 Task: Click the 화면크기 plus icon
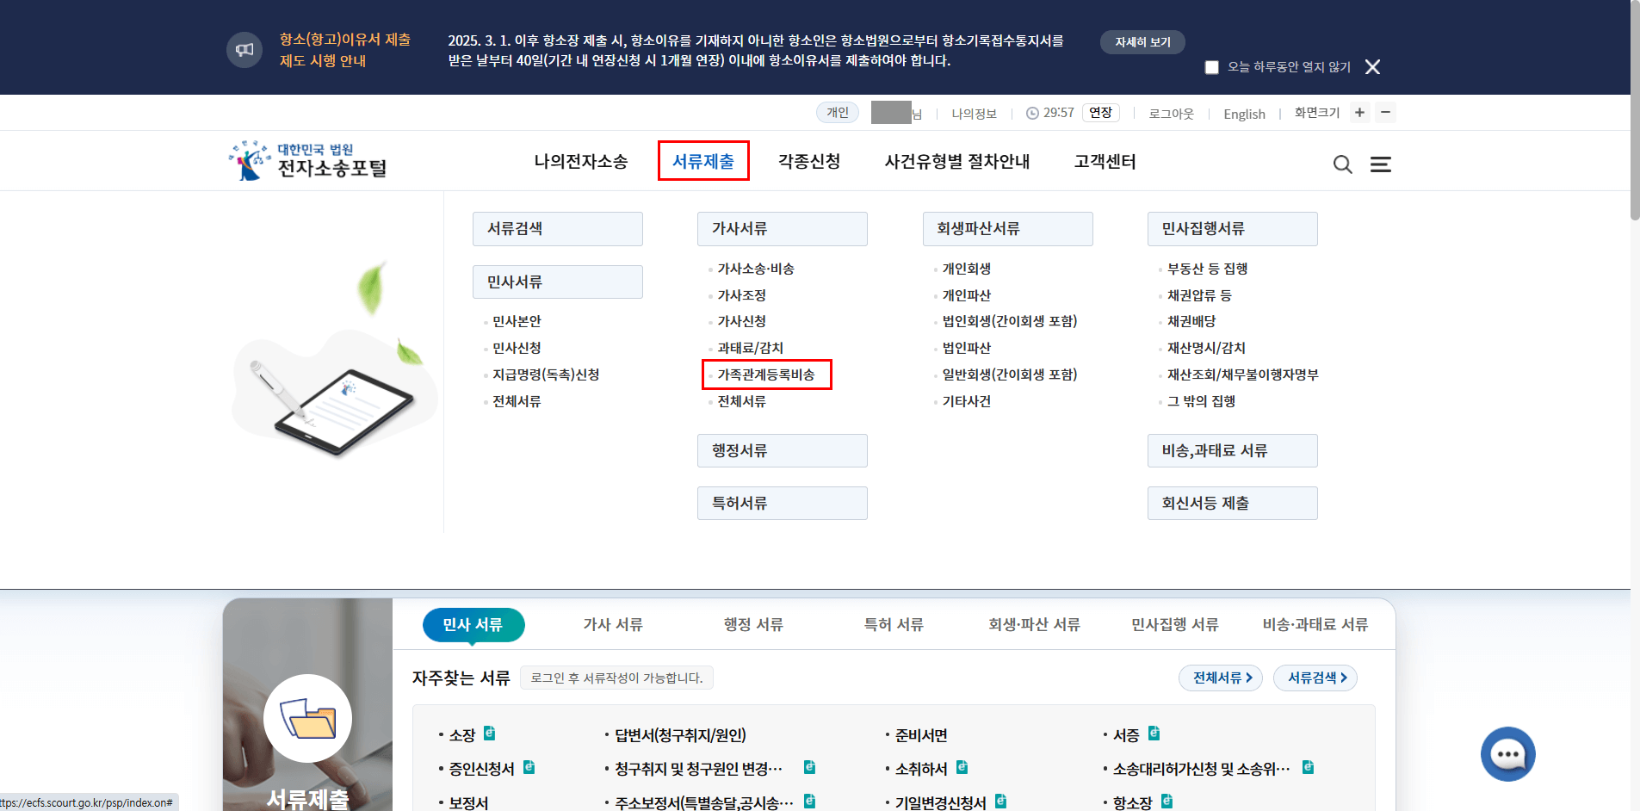pyautogui.click(x=1358, y=112)
